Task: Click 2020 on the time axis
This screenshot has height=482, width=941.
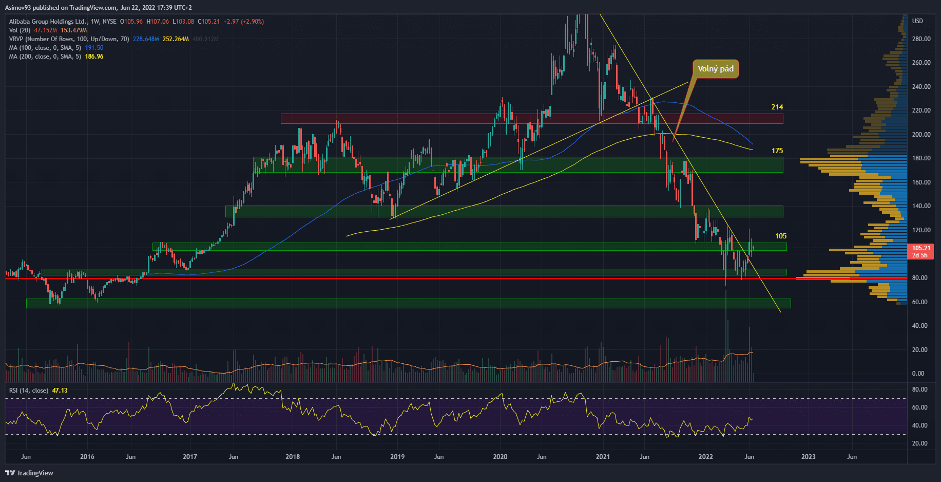Action: point(500,457)
